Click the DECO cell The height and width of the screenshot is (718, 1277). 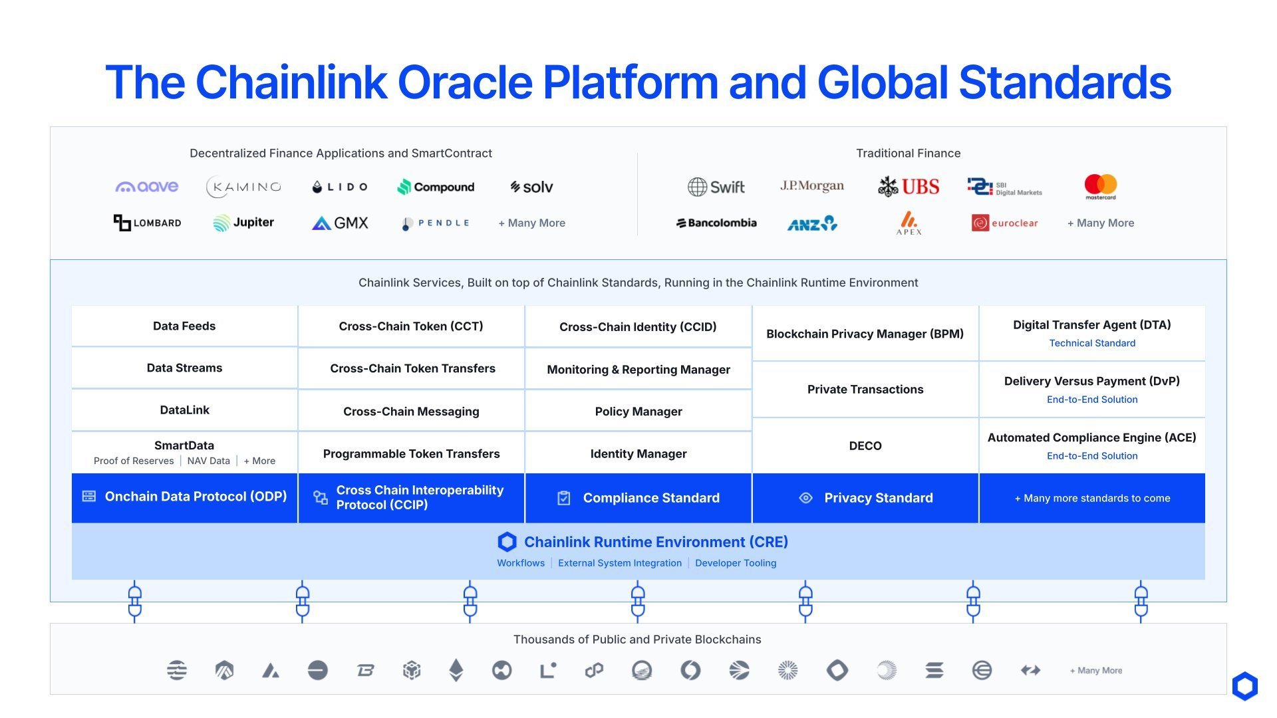865,445
